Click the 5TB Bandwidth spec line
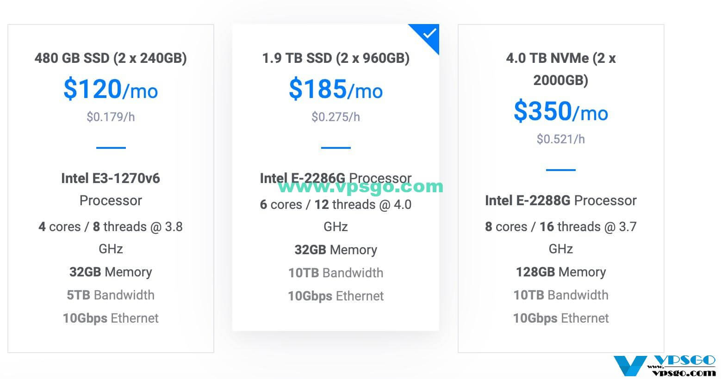 pyautogui.click(x=111, y=295)
